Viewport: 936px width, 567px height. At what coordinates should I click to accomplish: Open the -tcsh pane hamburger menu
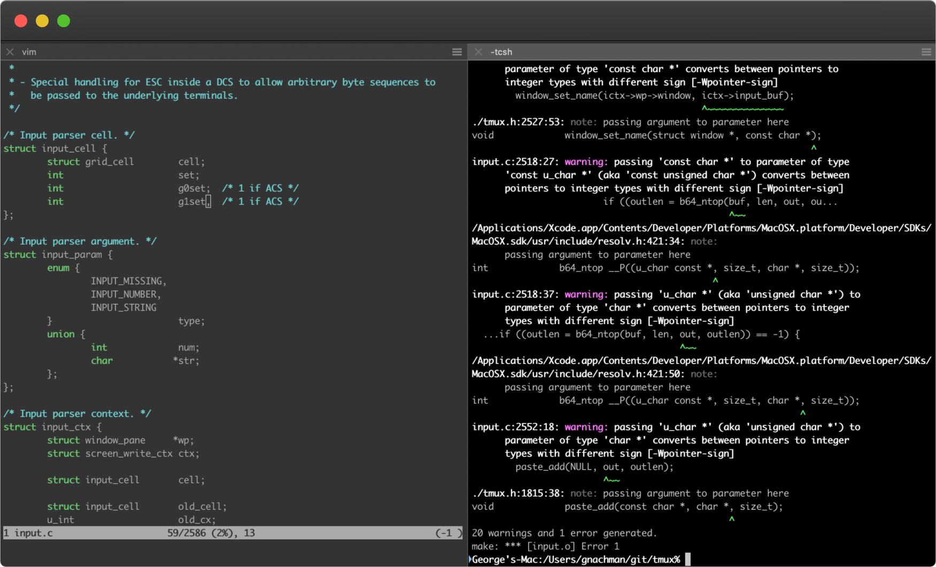click(x=926, y=52)
